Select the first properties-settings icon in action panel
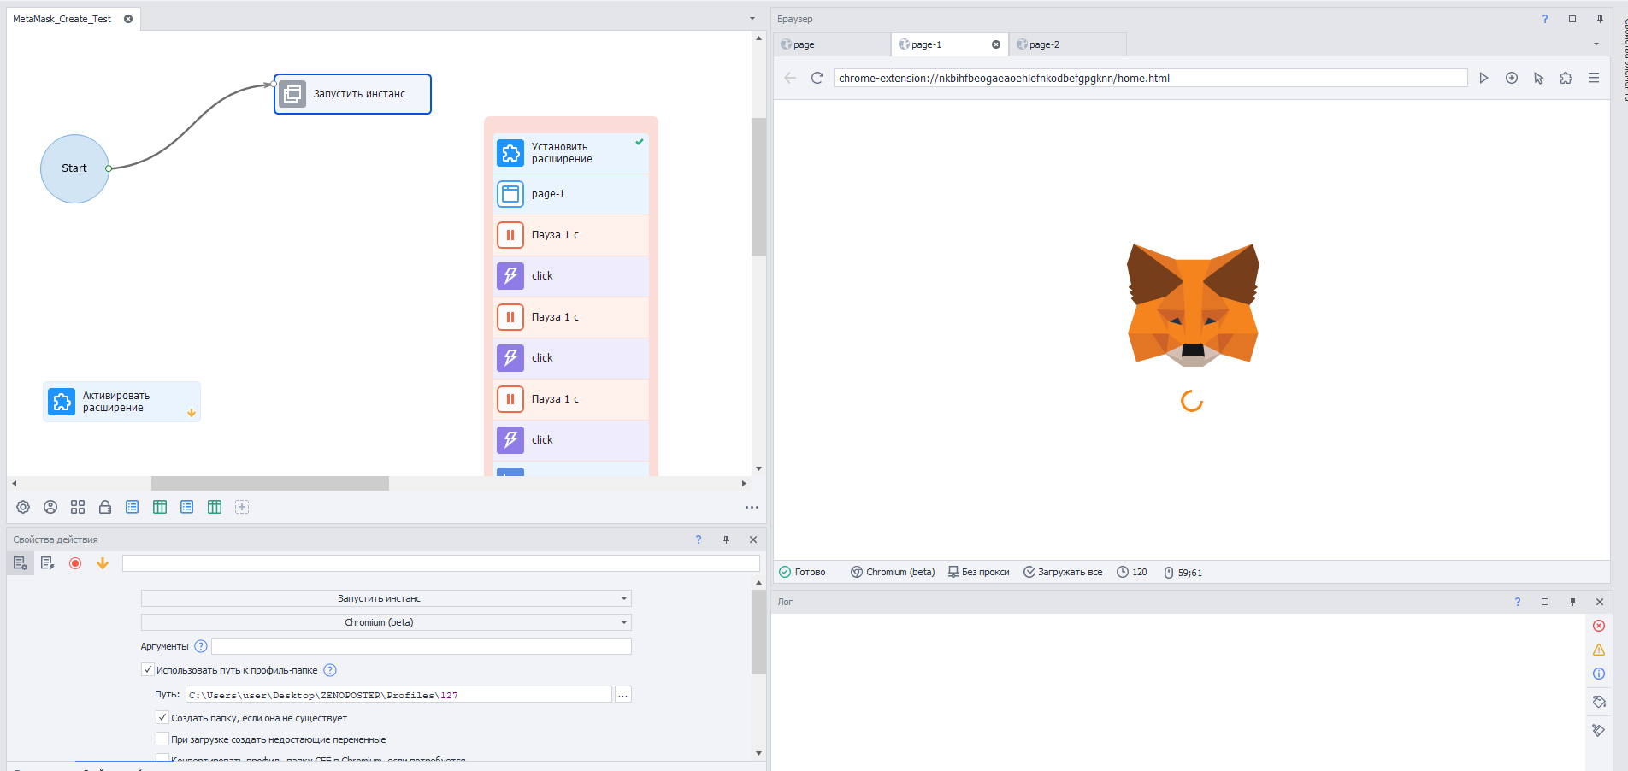 [21, 563]
